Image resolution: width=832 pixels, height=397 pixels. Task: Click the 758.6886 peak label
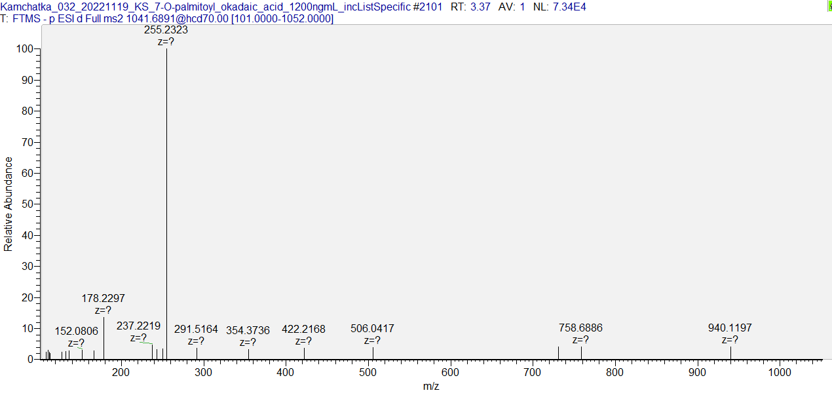tap(580, 328)
